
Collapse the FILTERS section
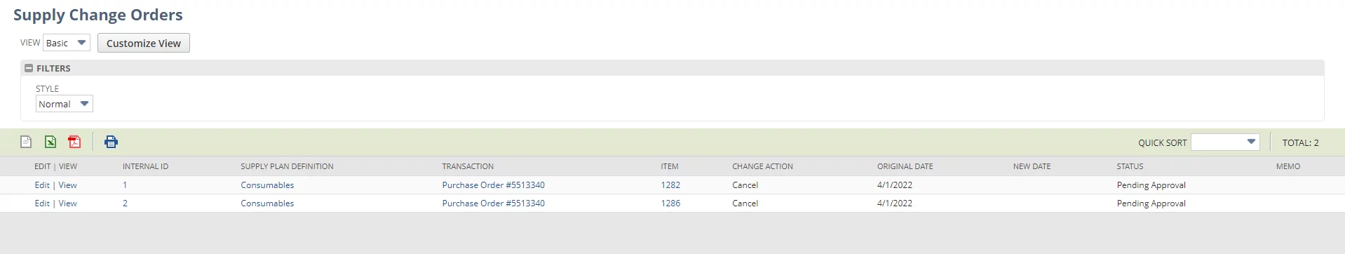point(29,68)
